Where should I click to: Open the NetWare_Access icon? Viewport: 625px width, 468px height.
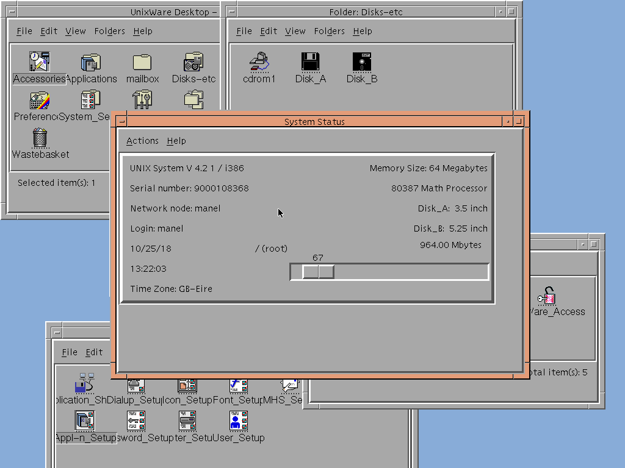(x=547, y=296)
